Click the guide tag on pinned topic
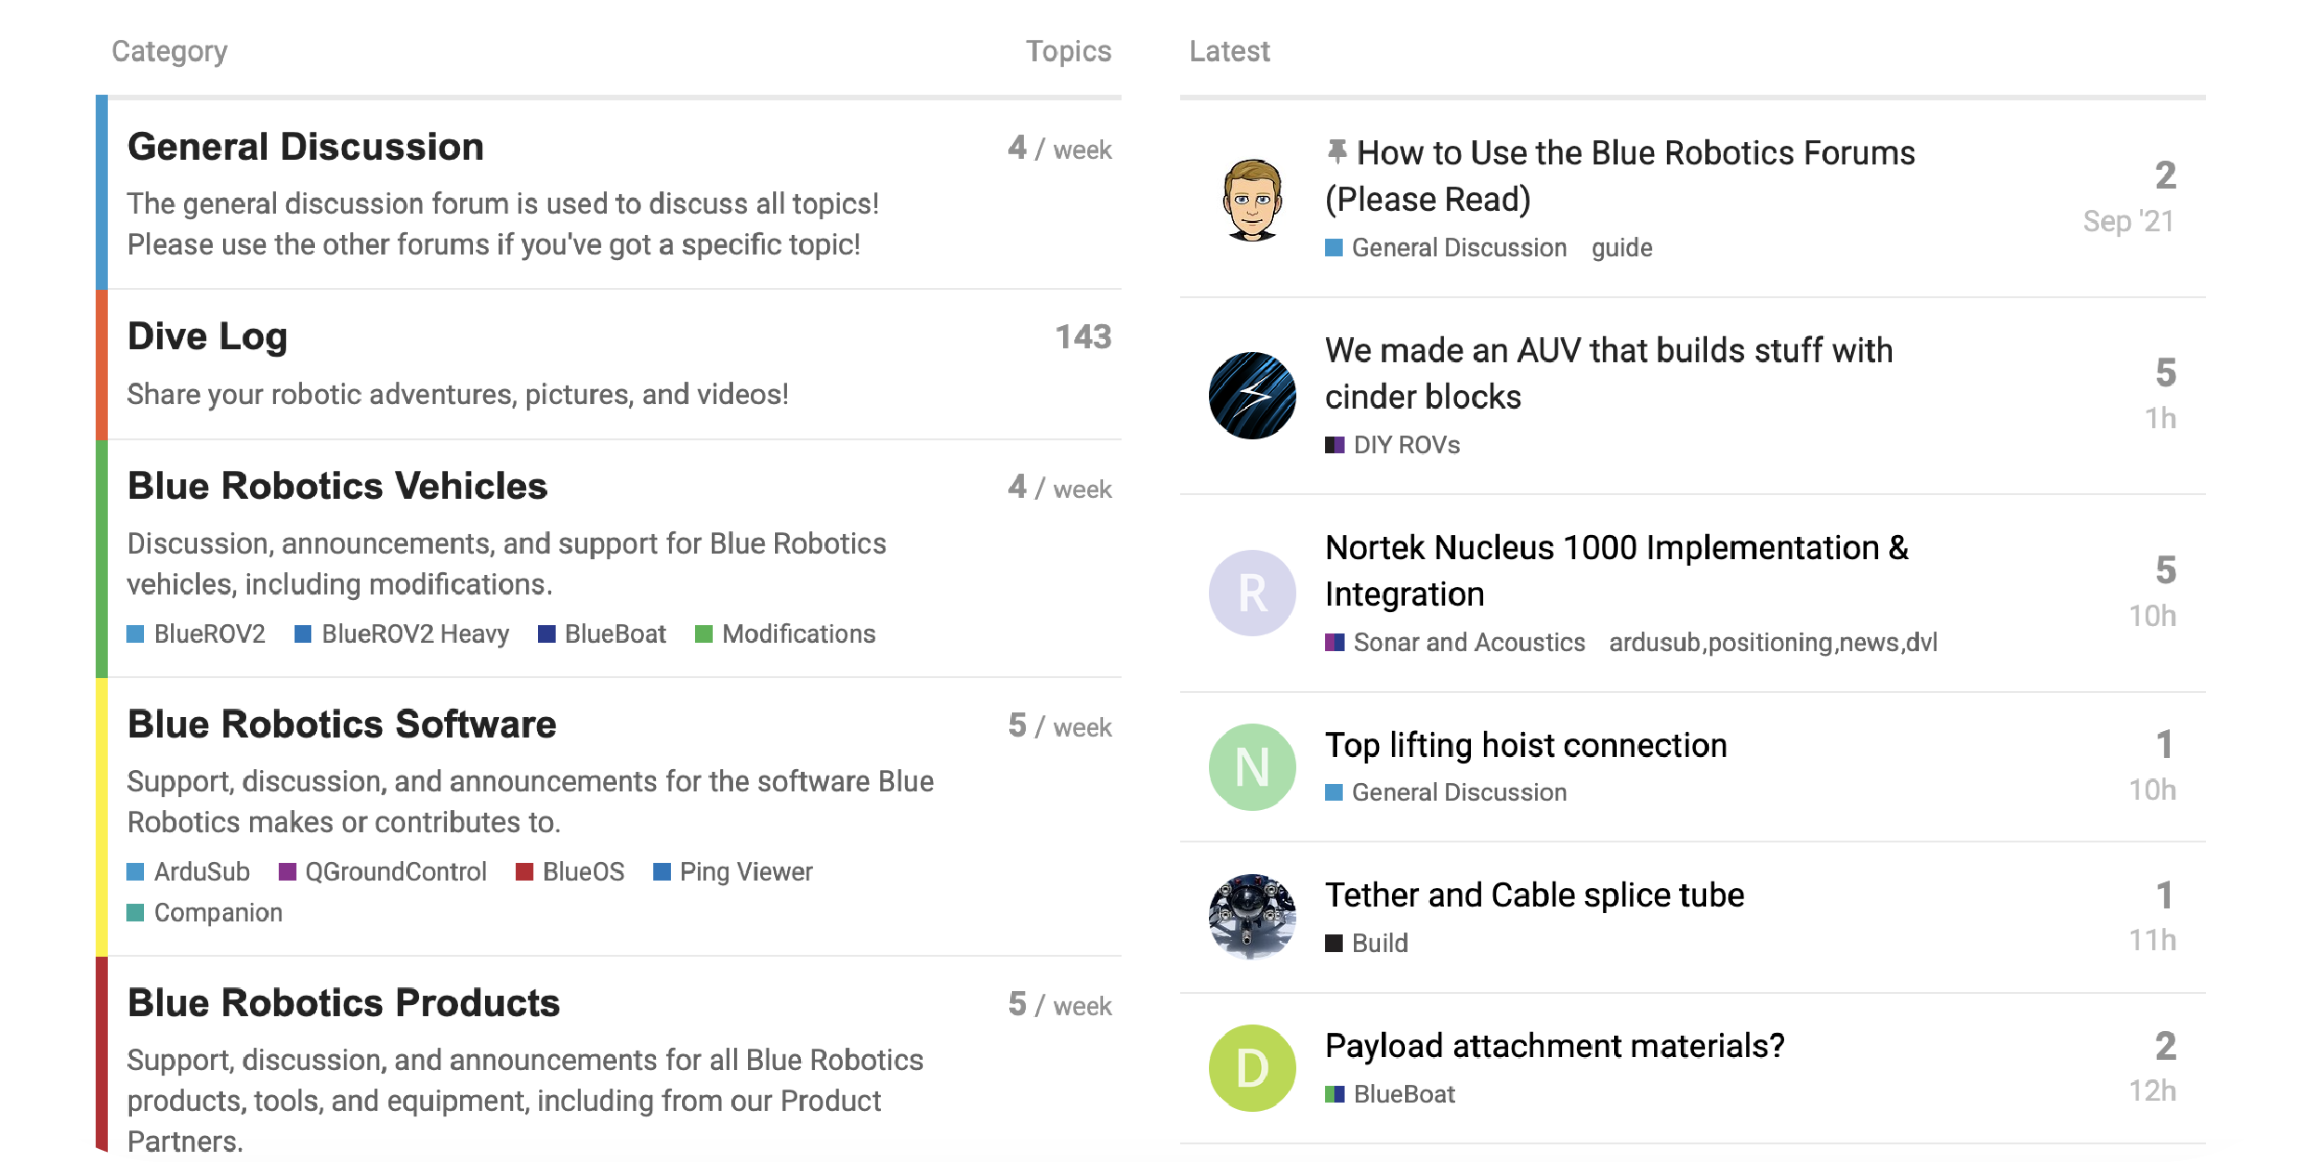The image size is (2324, 1162). click(1622, 248)
